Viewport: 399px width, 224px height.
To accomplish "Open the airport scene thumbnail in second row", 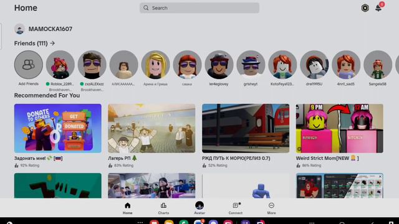I will point(151,185).
